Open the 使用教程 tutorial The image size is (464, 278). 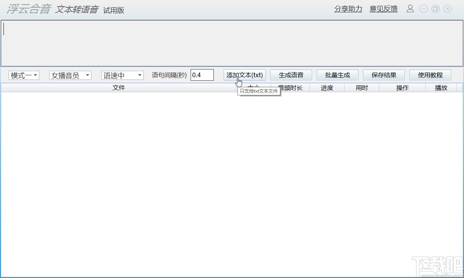(x=430, y=75)
